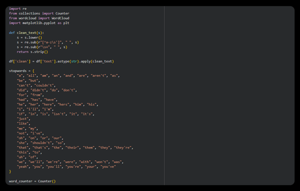Click the "you've" stopword string
Viewport: 300px width, 191px height.
[108, 167]
